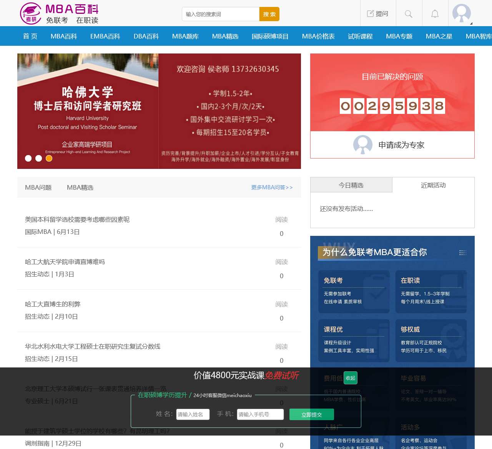Open MBA百科 navigation item
492x449 pixels.
(64, 36)
